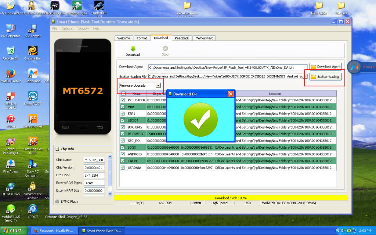This screenshot has height=235, width=376.
Task: Open Kingo ROOT desktop shortcut
Action: pos(33,96)
